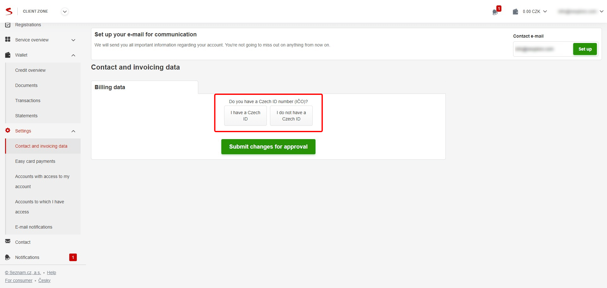
Task: Open notifications via the bell icon top right
Action: (495, 12)
